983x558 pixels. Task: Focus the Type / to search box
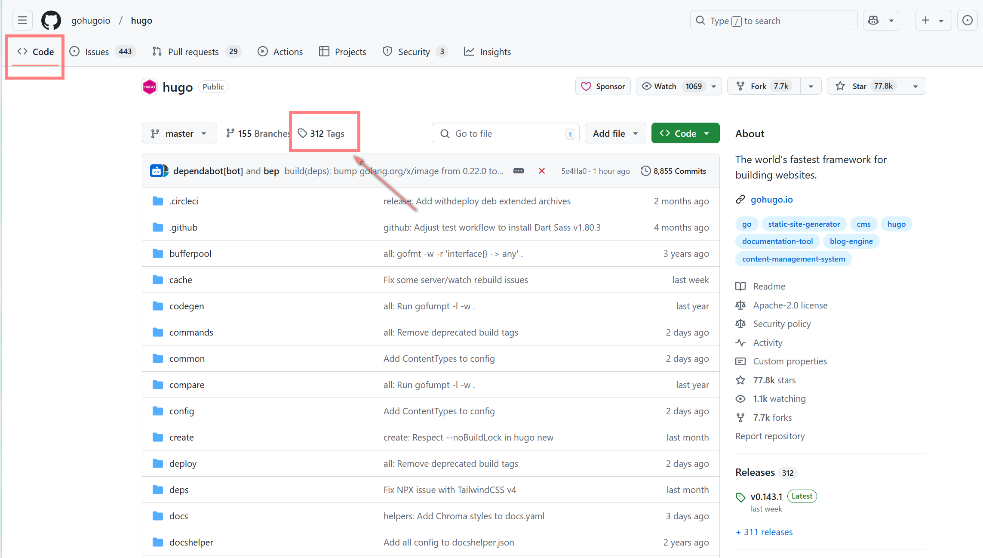tap(774, 20)
